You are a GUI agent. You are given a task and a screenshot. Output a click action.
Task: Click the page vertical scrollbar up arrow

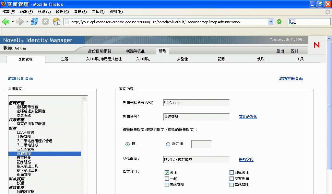pos(329,39)
